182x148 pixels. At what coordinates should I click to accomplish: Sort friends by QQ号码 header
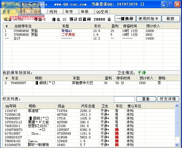tap(14, 106)
